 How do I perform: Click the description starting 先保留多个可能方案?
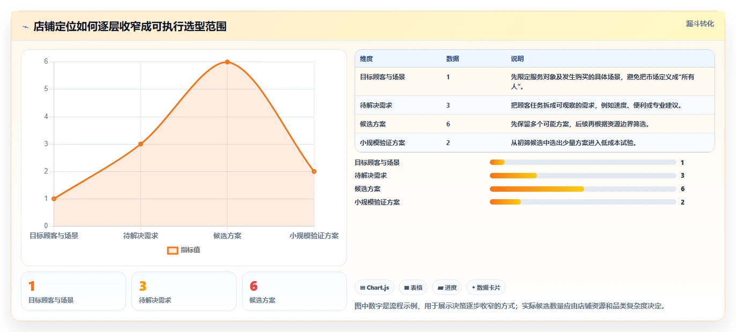[580, 124]
